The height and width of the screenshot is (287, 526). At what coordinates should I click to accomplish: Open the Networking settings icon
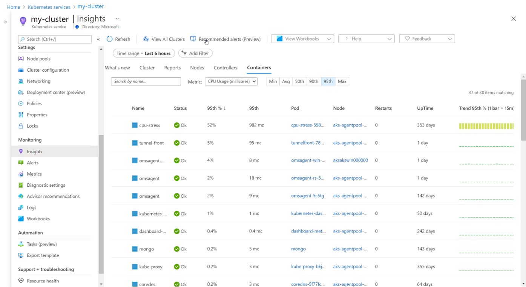click(21, 81)
